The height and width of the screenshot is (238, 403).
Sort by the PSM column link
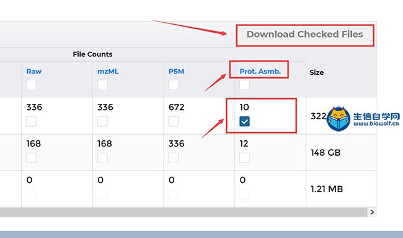pos(176,72)
